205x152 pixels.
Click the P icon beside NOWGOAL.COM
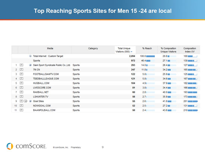(x=22, y=105)
